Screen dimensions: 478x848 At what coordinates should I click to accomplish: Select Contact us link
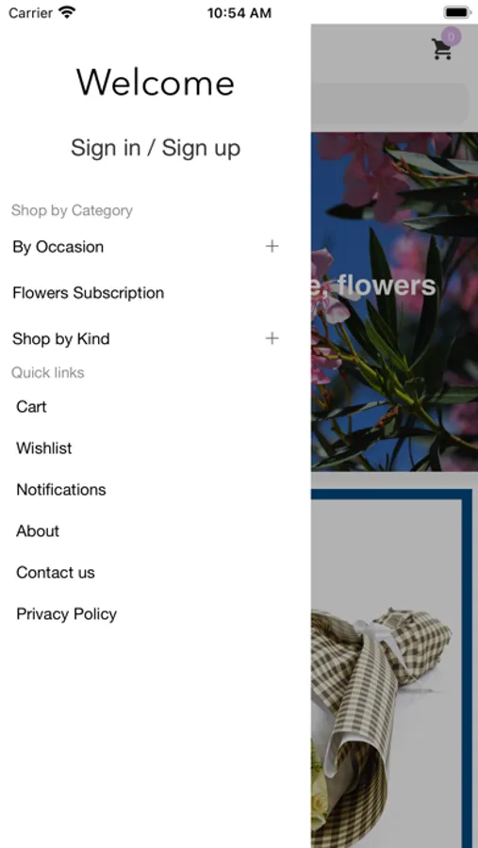[56, 573]
